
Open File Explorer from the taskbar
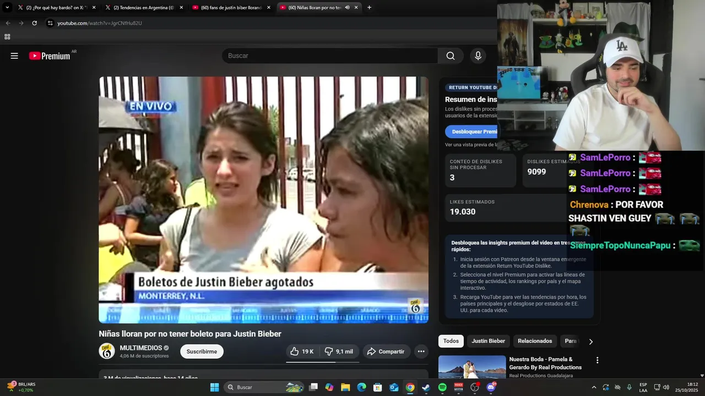tap(345, 387)
